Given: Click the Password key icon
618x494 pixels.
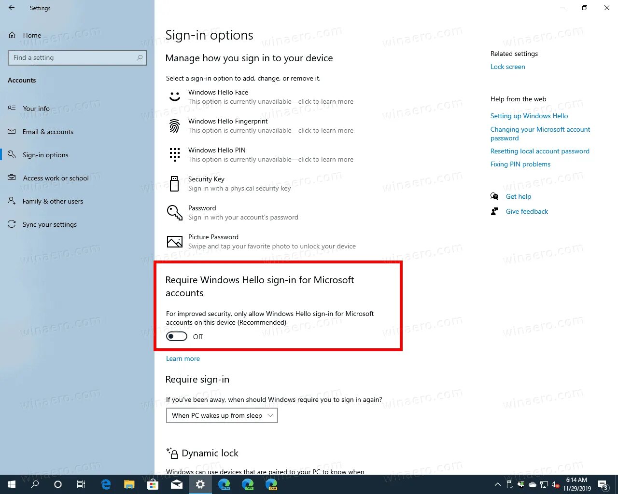Looking at the screenshot, I should click(x=174, y=212).
